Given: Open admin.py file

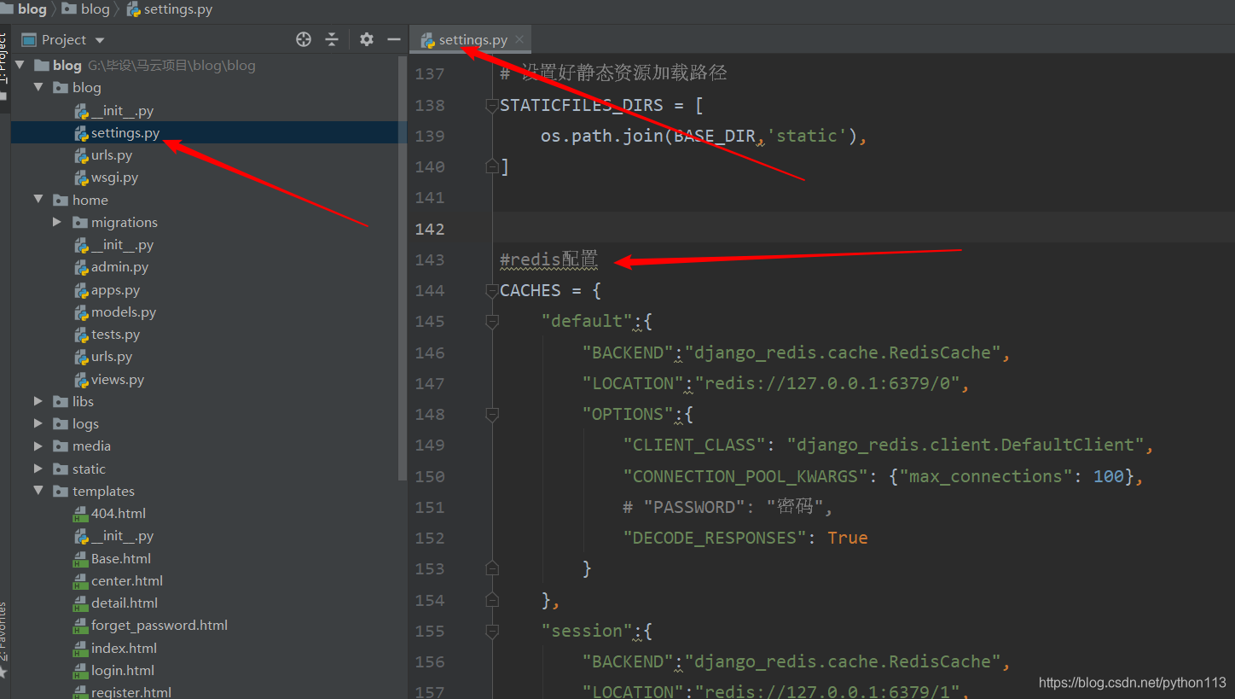Looking at the screenshot, I should click(119, 267).
